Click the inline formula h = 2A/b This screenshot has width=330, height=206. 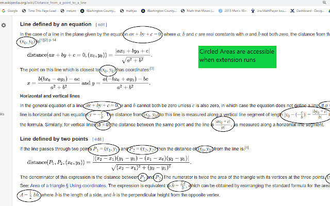[179, 186]
